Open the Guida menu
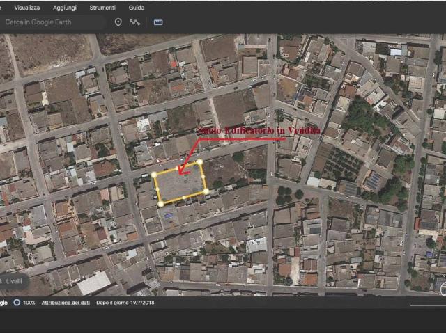 tap(137, 8)
